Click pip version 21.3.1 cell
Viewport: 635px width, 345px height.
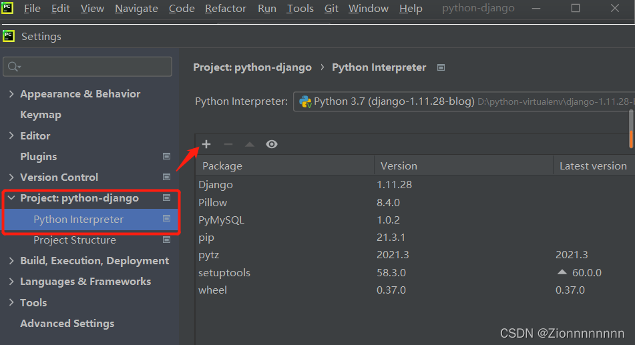[391, 238]
